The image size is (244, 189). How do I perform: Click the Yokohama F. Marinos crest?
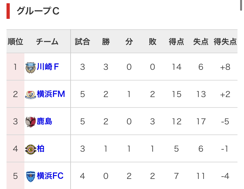click(x=31, y=95)
